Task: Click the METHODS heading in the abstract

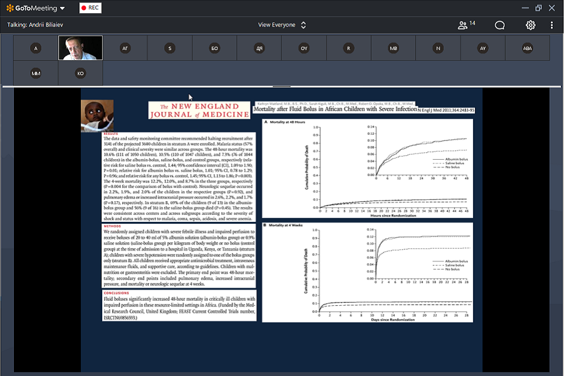Action: [112, 226]
